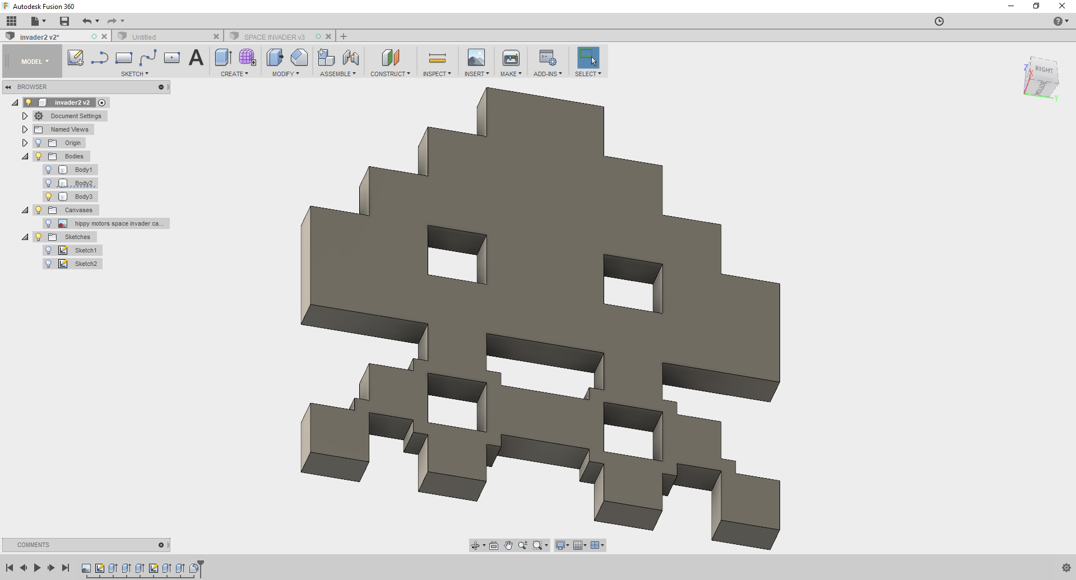Click the Text tool icon
Screen dimensions: 1076x580
tap(196, 58)
